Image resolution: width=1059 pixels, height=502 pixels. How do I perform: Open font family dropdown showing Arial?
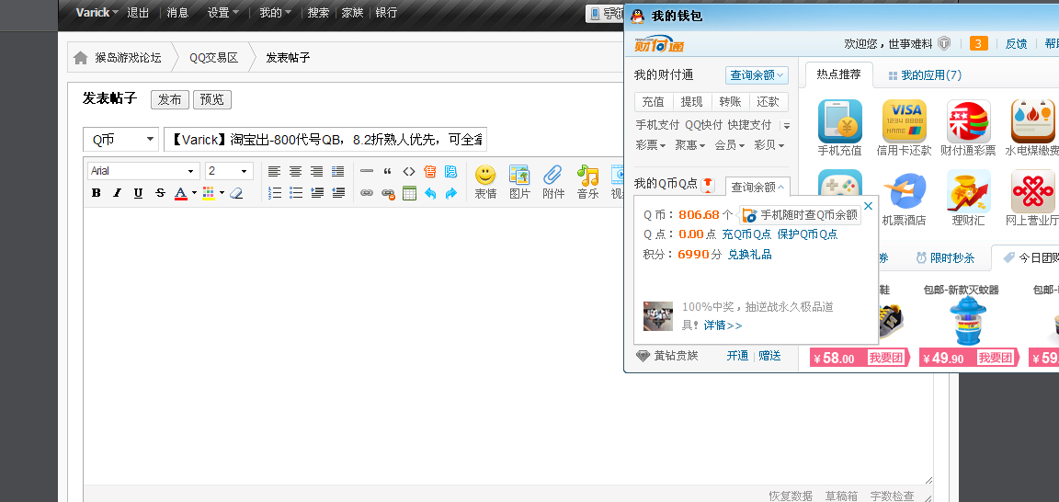143,171
